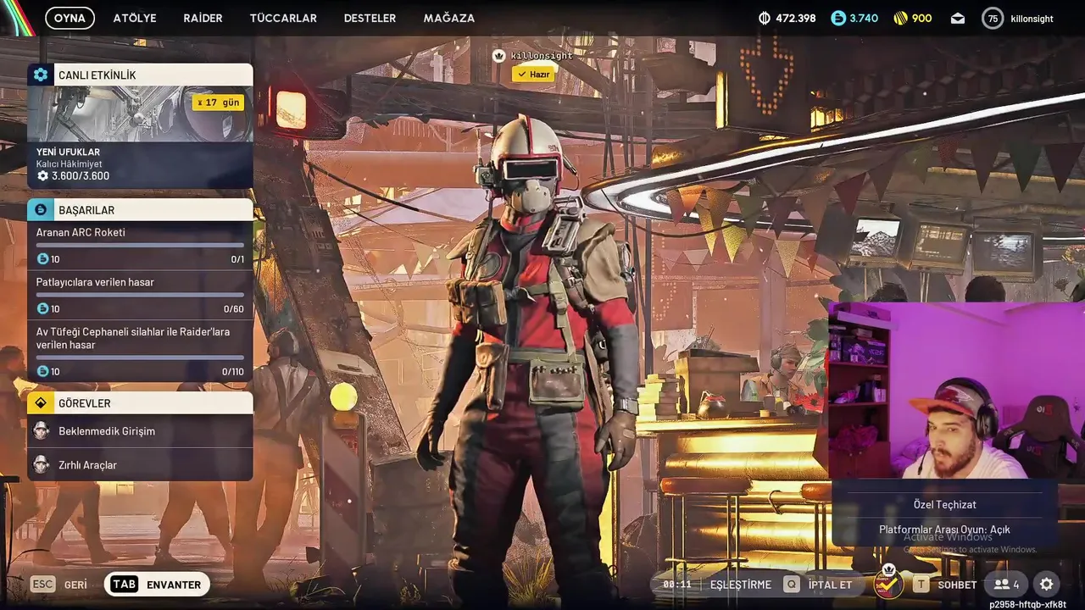The height and width of the screenshot is (610, 1085).
Task: Click the killonsight nameplate above the character
Action: (542, 56)
